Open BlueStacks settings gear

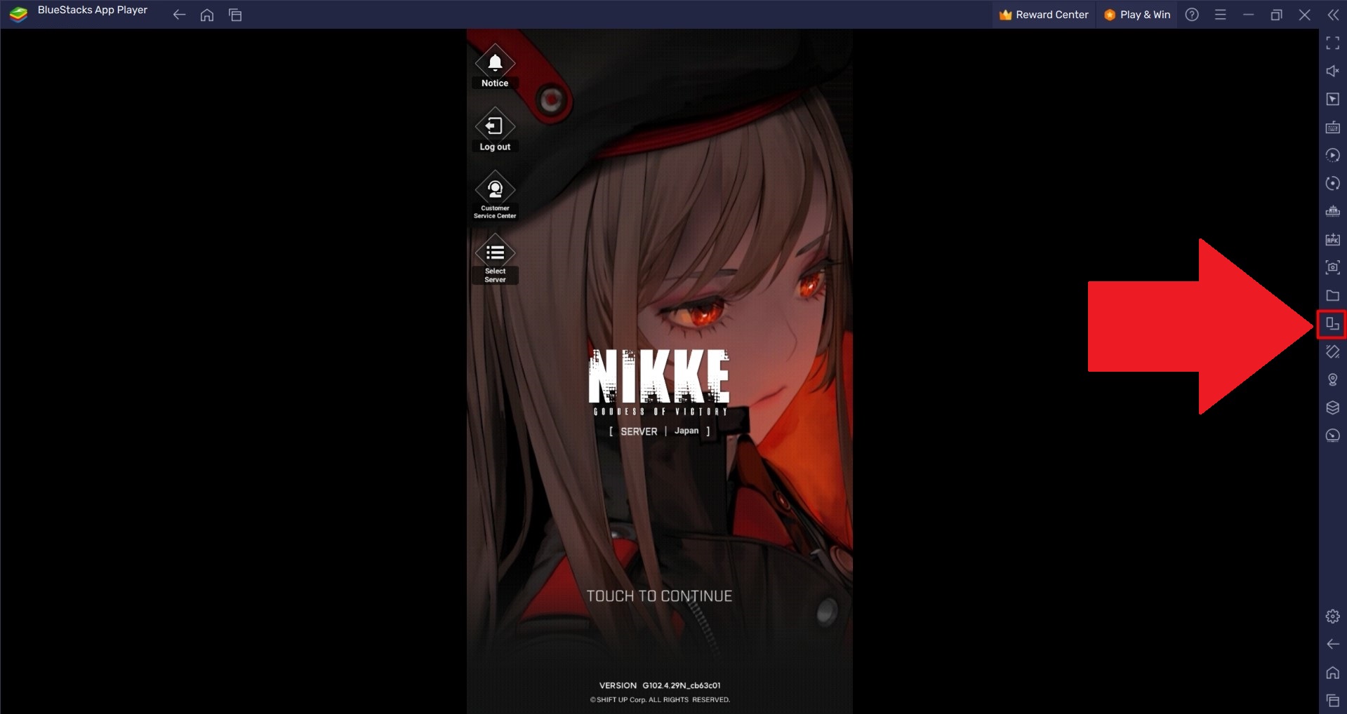click(1332, 617)
